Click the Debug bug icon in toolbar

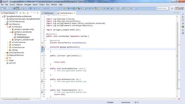(69, 8)
